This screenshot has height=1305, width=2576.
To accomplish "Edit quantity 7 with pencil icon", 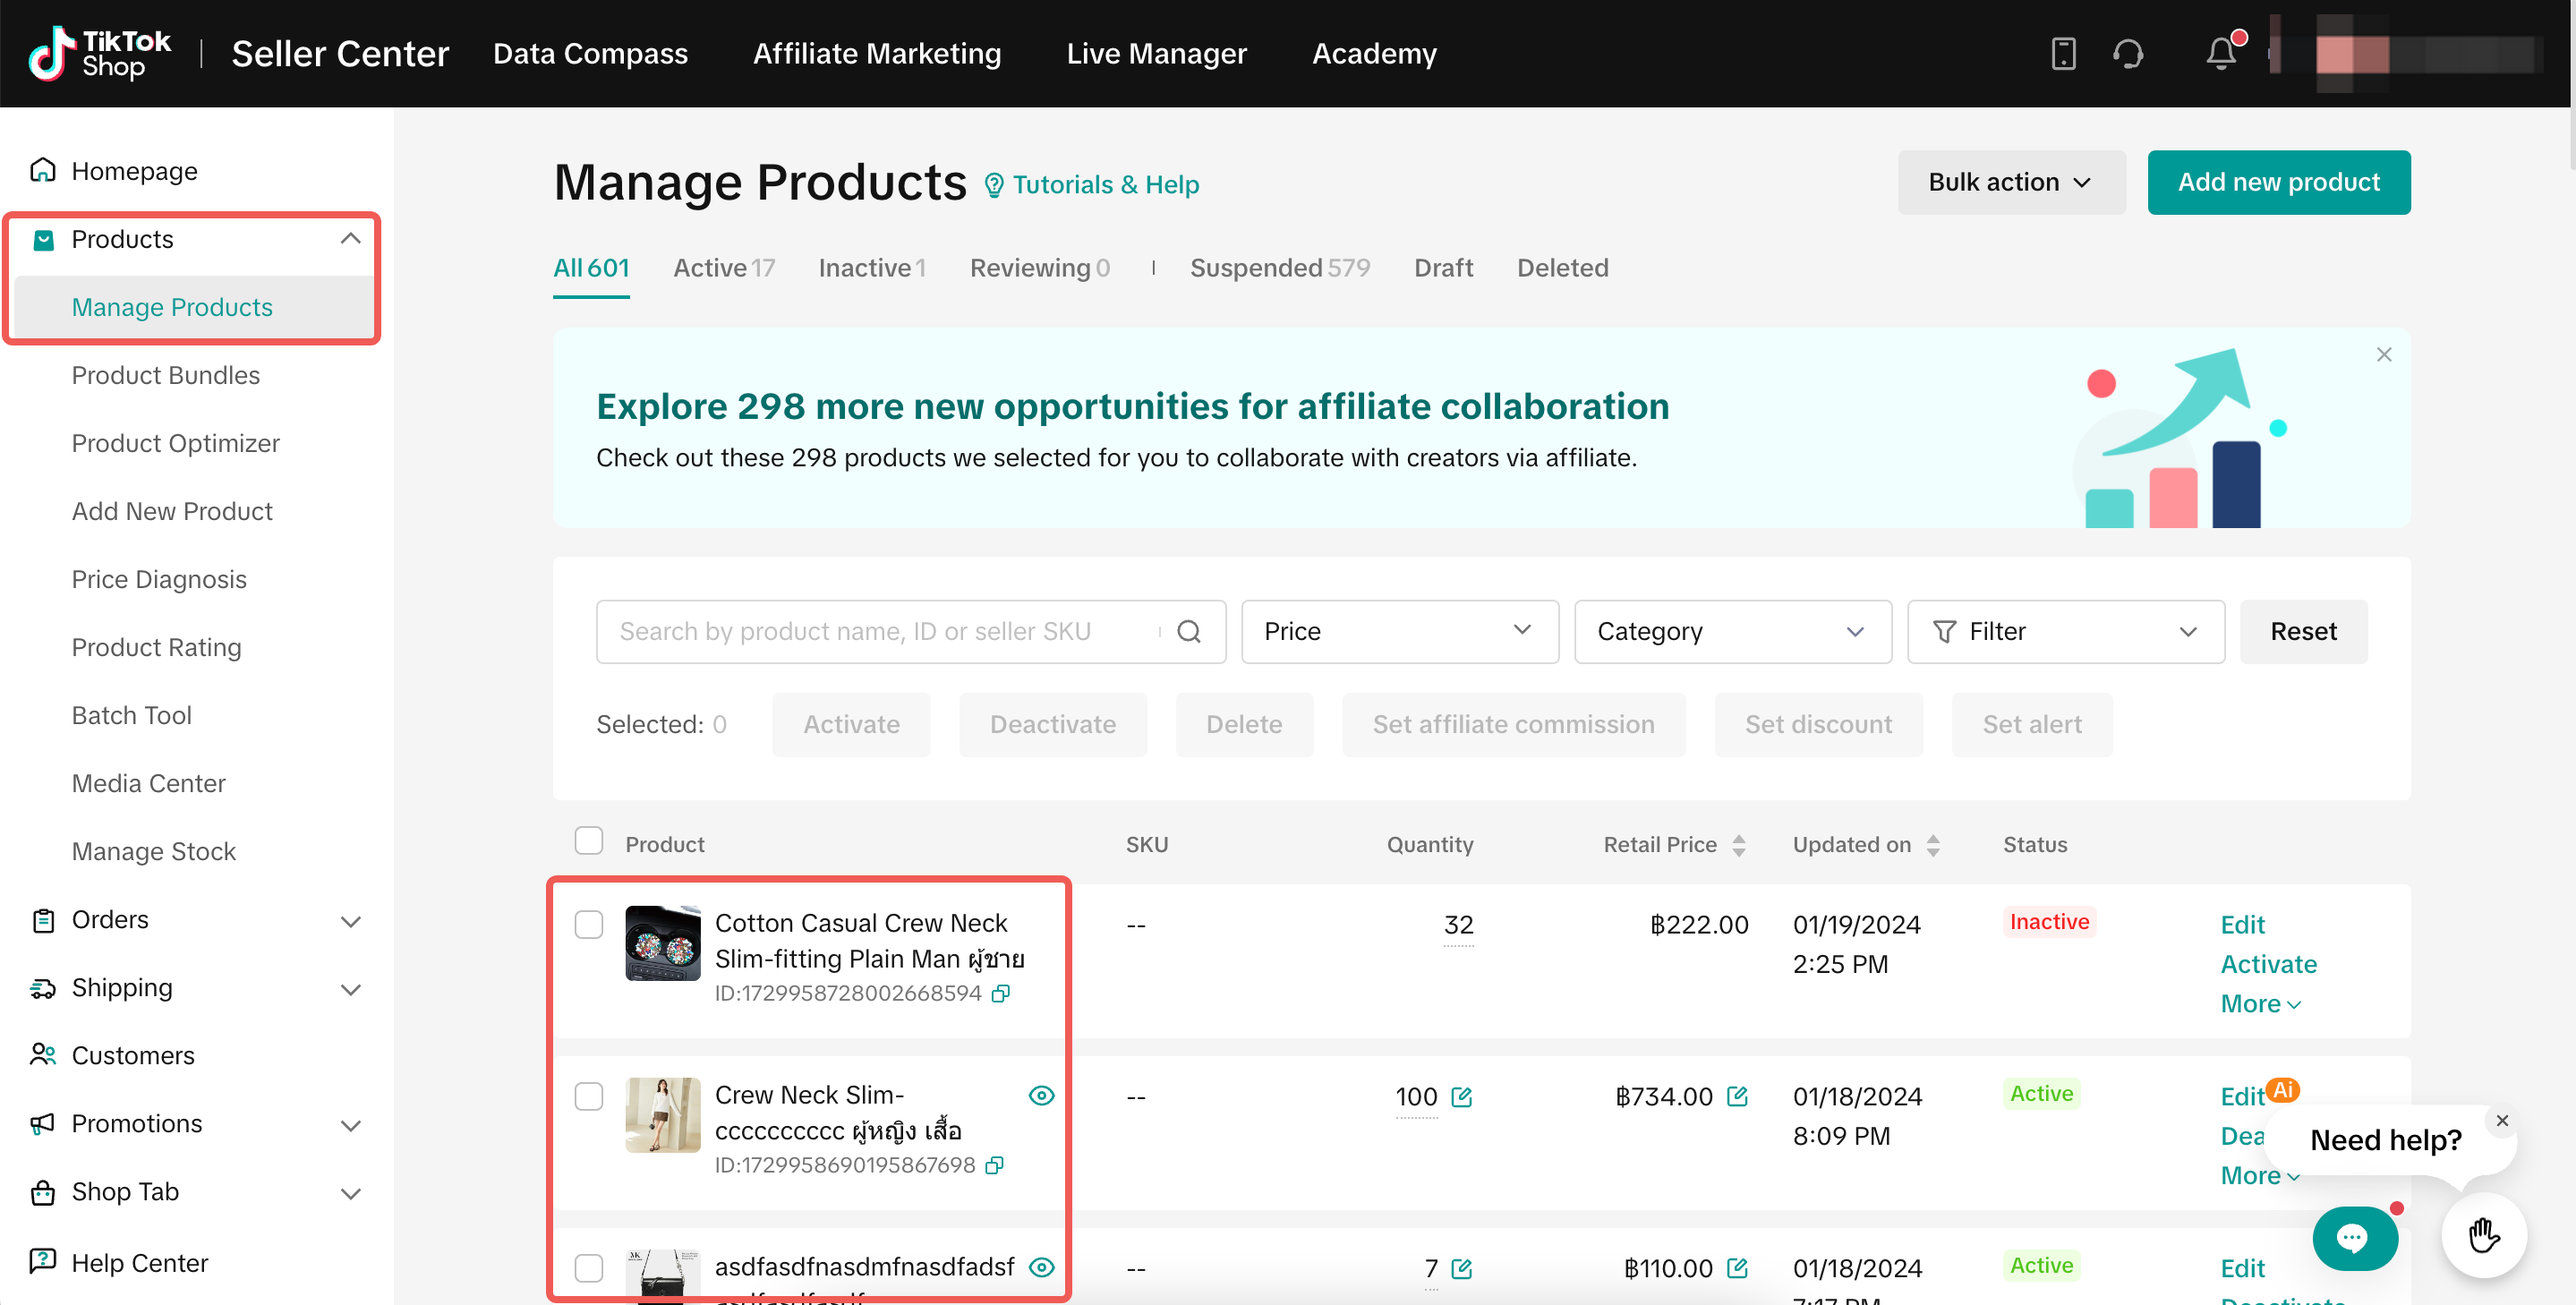I will click(1461, 1269).
